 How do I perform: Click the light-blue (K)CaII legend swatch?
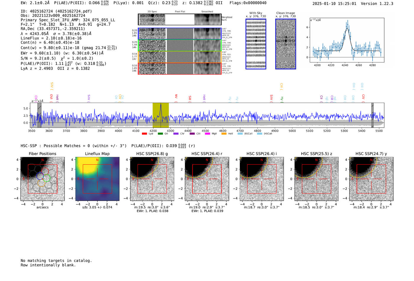point(240,134)
